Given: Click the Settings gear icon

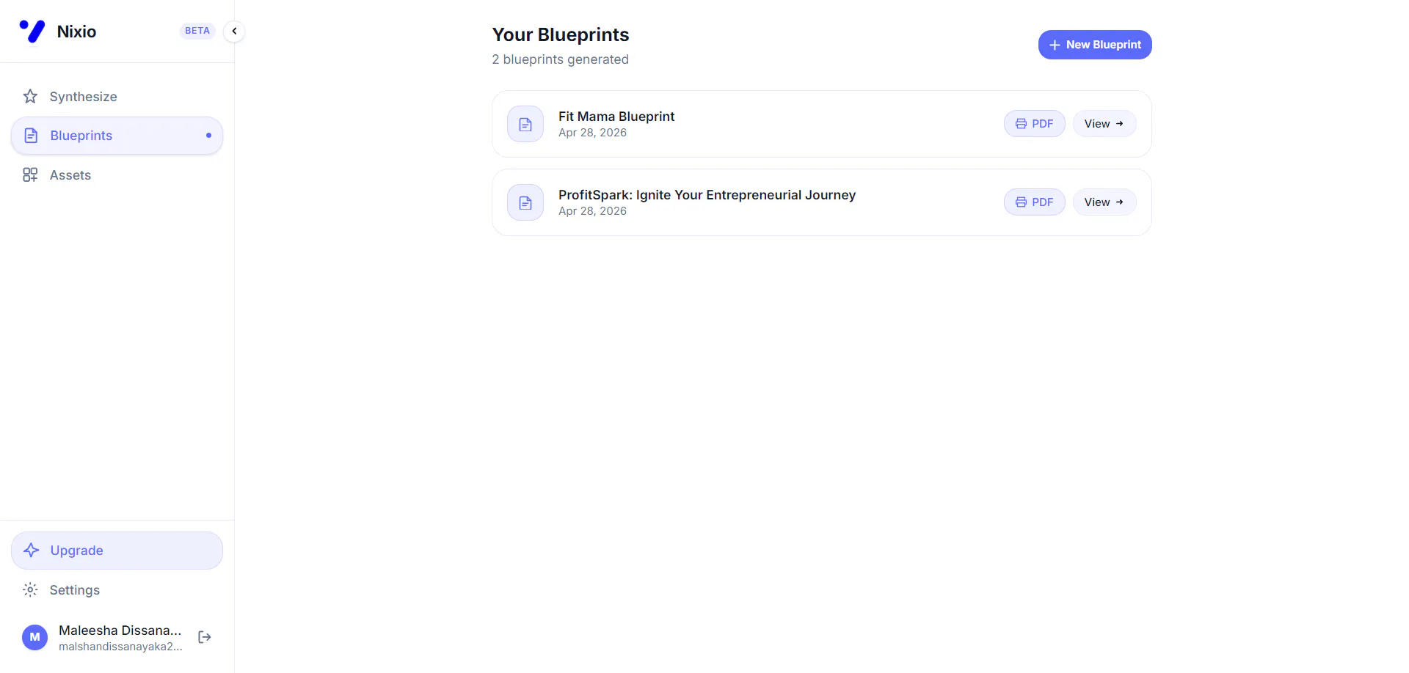Looking at the screenshot, I should (x=30, y=590).
